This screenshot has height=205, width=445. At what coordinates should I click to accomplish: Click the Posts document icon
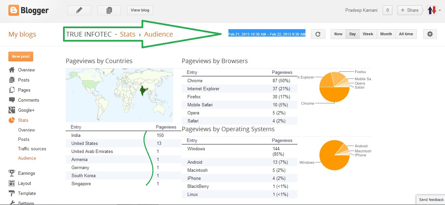[12, 80]
